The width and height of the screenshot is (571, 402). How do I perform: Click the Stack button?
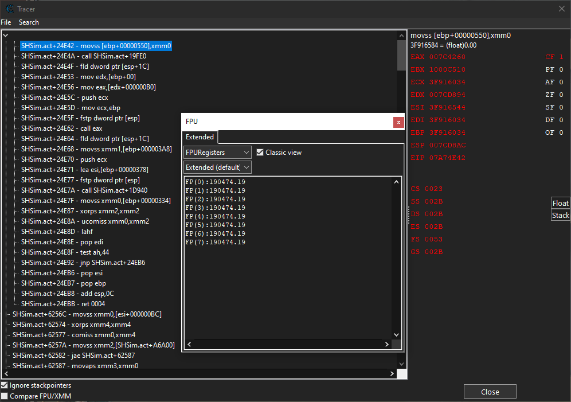point(560,215)
